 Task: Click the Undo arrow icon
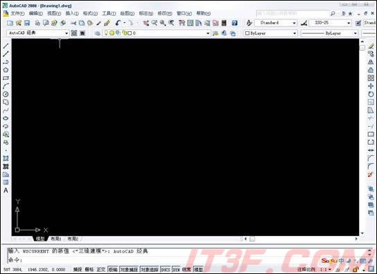coord(118,23)
